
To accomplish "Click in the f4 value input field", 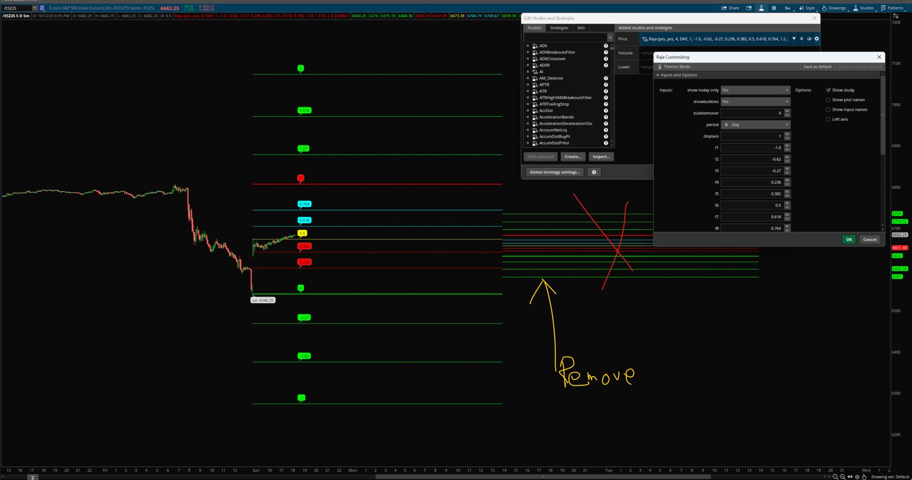I will 752,182.
